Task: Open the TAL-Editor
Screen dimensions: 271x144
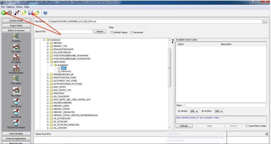Action: [16, 47]
